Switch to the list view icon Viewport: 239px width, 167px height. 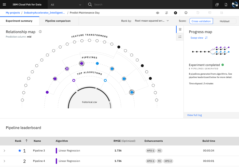[x=180, y=29]
